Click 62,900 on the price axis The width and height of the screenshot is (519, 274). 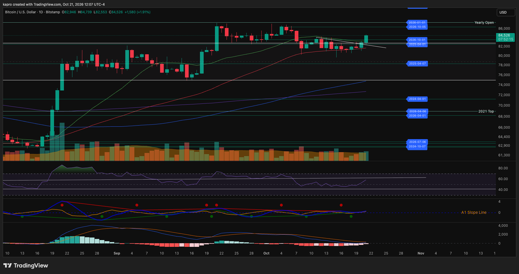[504, 146]
